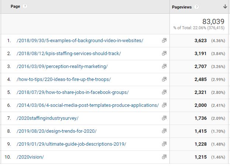Viewport: 230px width, 166px height.
Task: Select the 220-ideas-to-fire-up-the-troops link
Action: 63,79
